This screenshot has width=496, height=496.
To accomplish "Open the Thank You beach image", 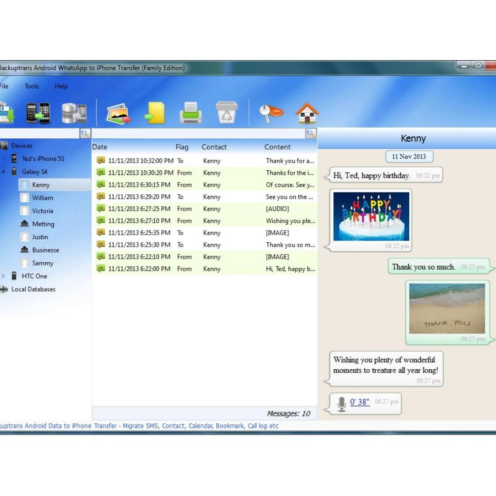I will [x=447, y=309].
